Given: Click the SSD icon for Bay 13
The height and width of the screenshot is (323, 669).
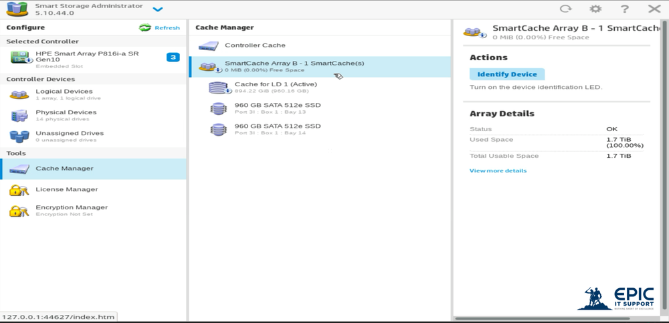Looking at the screenshot, I should (x=219, y=109).
